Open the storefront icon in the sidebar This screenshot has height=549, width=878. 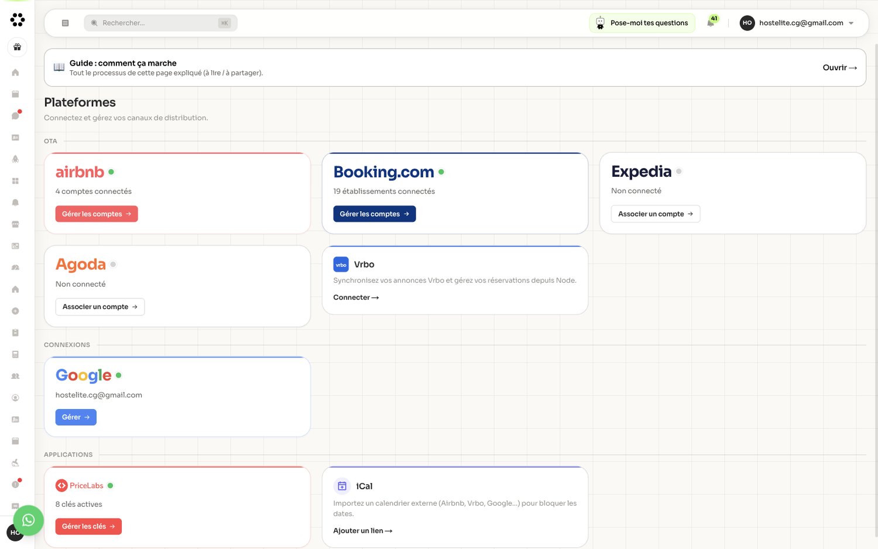[x=15, y=224]
